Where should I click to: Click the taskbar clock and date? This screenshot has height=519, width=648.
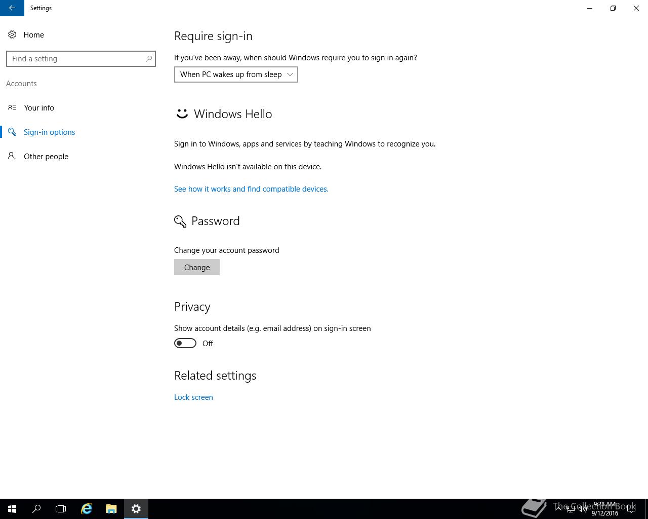(x=605, y=509)
